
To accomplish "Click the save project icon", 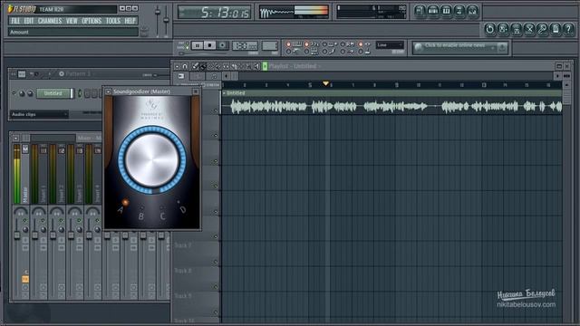I will click(x=503, y=29).
